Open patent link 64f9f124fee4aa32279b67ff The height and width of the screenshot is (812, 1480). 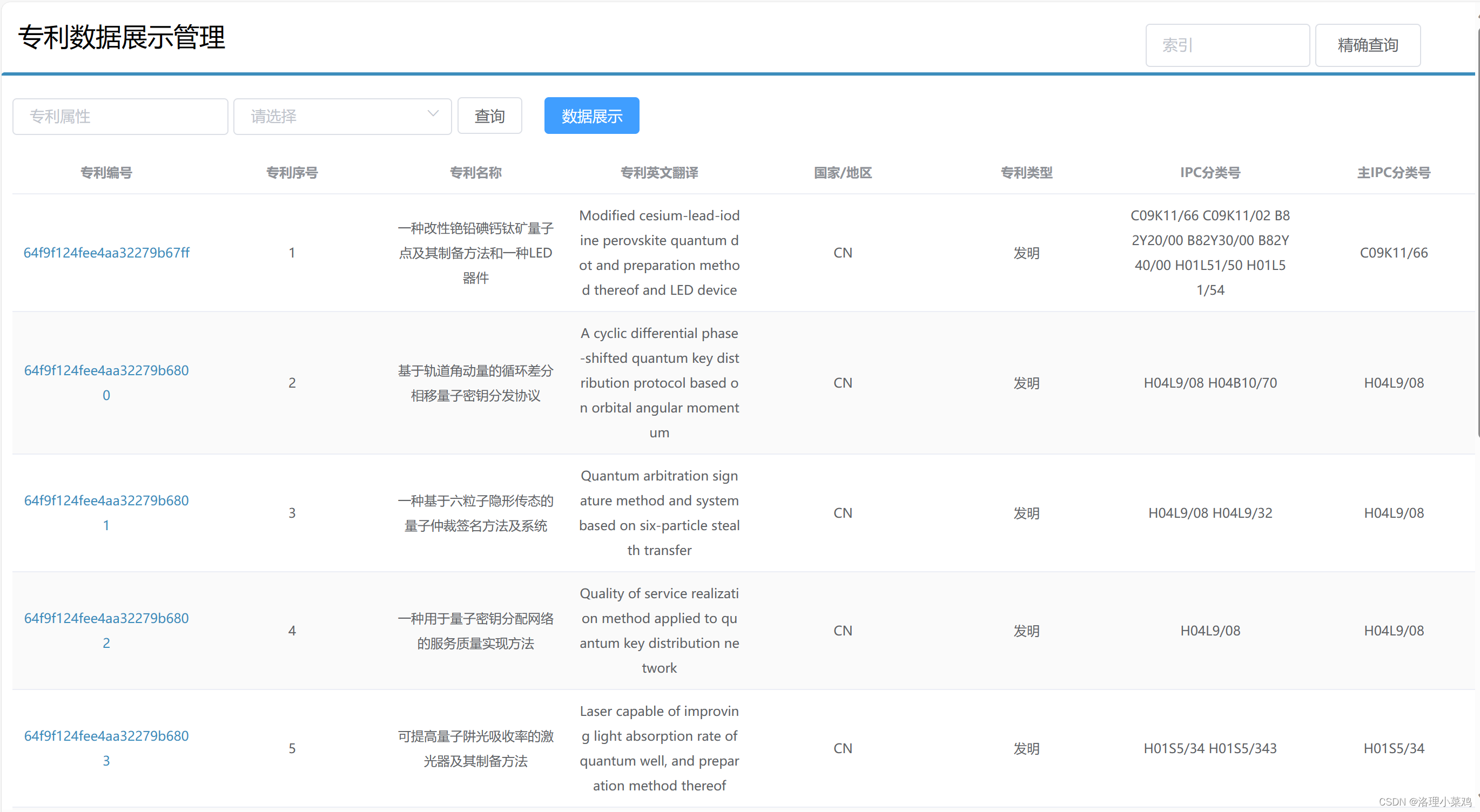point(106,253)
